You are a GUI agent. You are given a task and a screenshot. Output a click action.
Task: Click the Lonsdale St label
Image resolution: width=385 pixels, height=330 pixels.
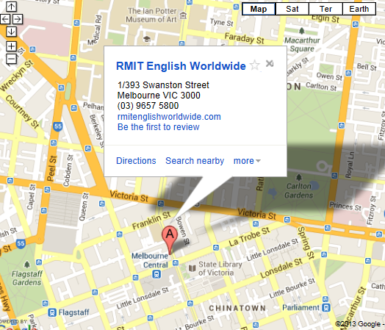click(x=281, y=268)
